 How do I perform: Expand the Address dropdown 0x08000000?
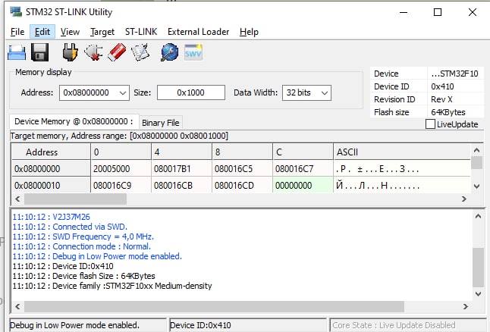123,93
